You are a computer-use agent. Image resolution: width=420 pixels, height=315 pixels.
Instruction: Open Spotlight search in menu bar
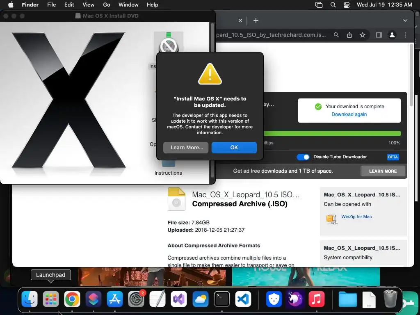pos(333,5)
